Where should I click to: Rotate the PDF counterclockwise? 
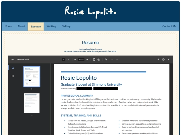click(x=99, y=59)
